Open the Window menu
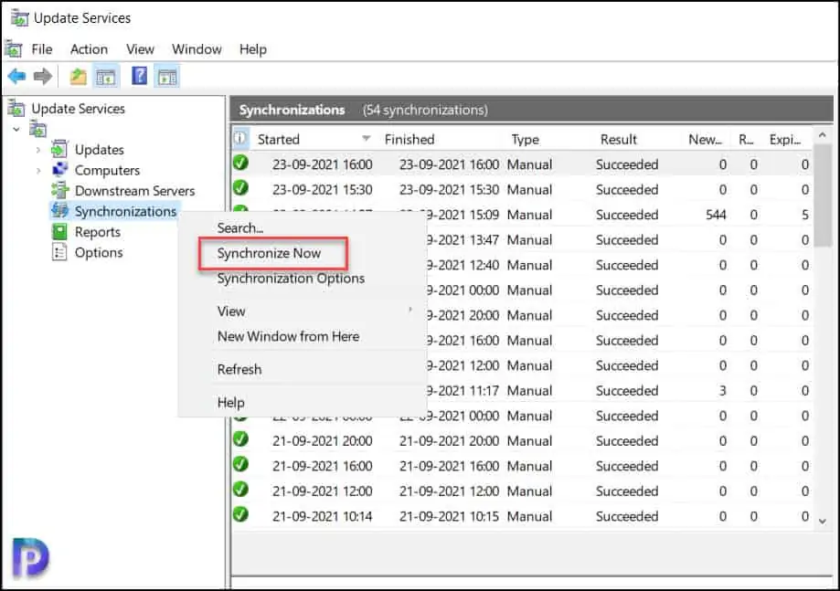Image resolution: width=840 pixels, height=591 pixels. point(197,49)
